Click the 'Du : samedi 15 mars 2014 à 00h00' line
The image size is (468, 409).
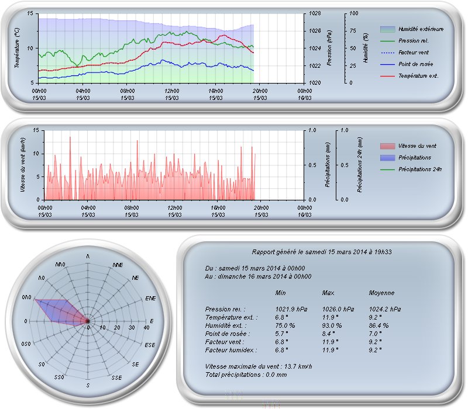coord(255,268)
